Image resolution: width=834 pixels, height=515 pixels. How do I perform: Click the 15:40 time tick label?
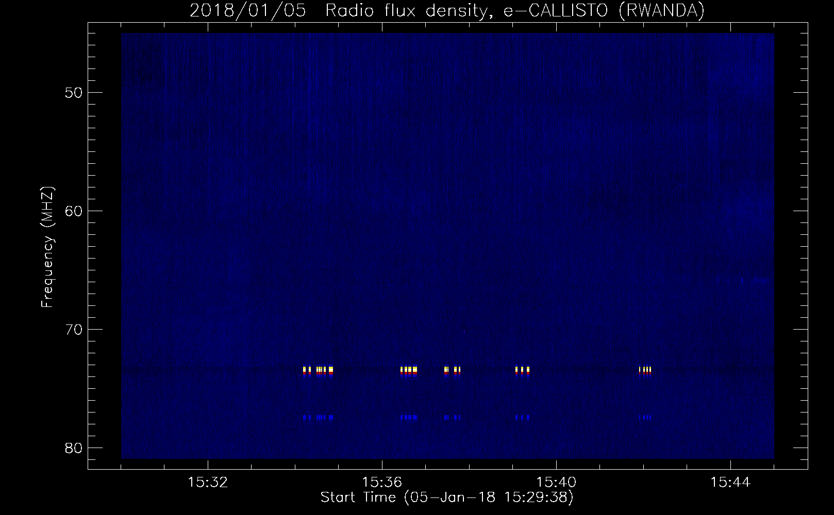(x=556, y=483)
